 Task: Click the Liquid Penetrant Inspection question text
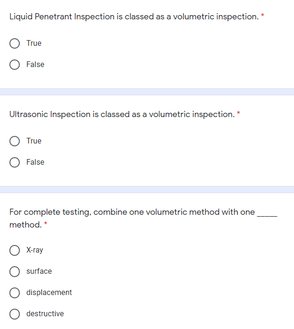point(133,17)
